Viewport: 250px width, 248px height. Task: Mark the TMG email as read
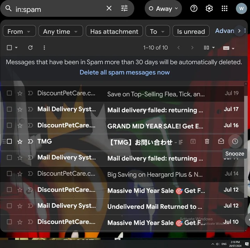click(221, 141)
